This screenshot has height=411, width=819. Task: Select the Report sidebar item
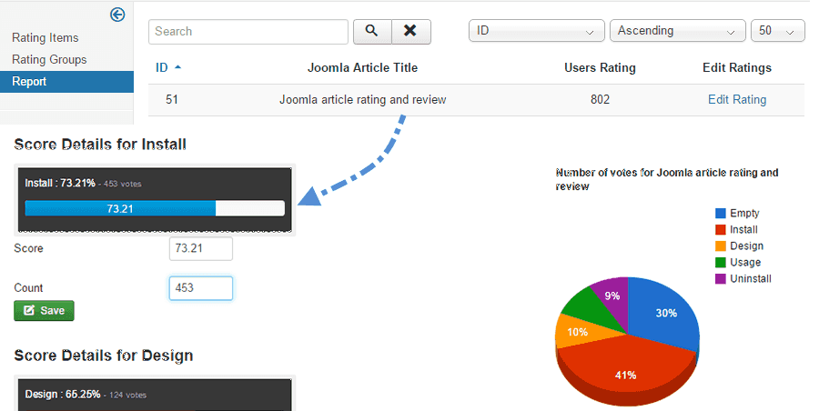click(x=29, y=82)
